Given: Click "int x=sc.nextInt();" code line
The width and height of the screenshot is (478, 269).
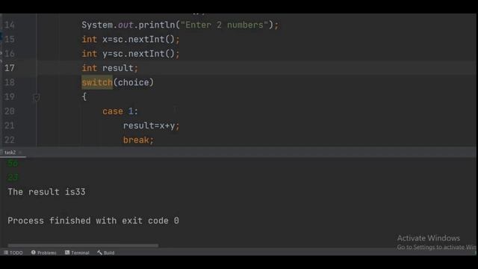Looking at the screenshot, I should [131, 40].
